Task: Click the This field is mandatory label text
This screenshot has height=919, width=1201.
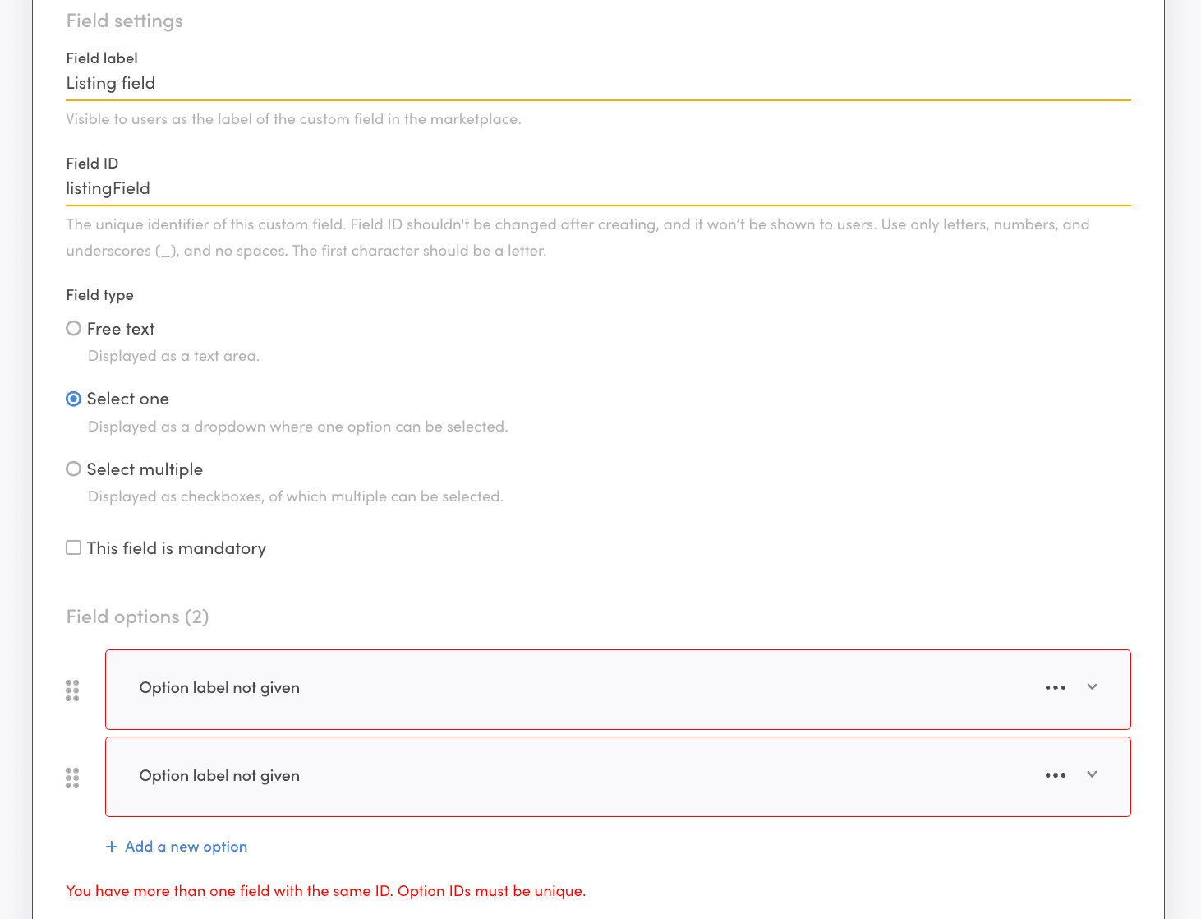Action: [177, 548]
